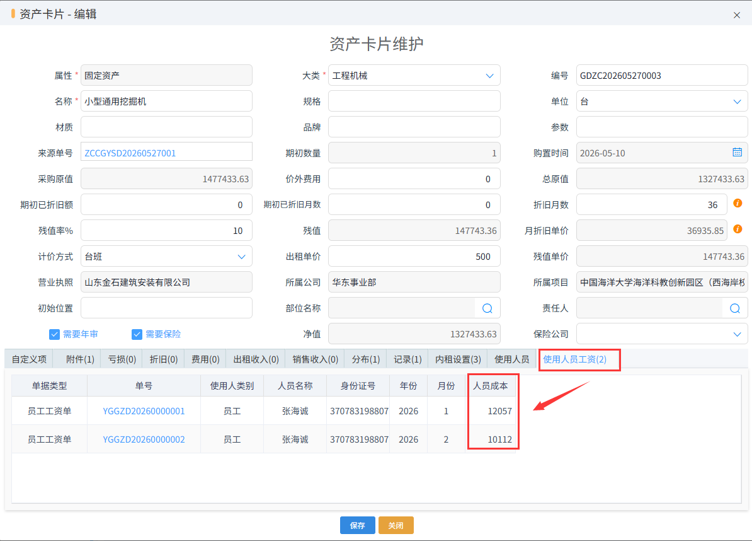Click the 年份 column header

pyautogui.click(x=409, y=386)
